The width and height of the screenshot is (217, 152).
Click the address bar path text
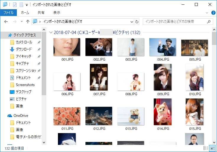(63, 22)
